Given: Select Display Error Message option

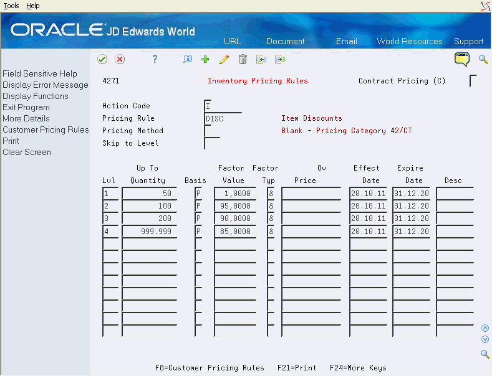Looking at the screenshot, I should tap(46, 85).
